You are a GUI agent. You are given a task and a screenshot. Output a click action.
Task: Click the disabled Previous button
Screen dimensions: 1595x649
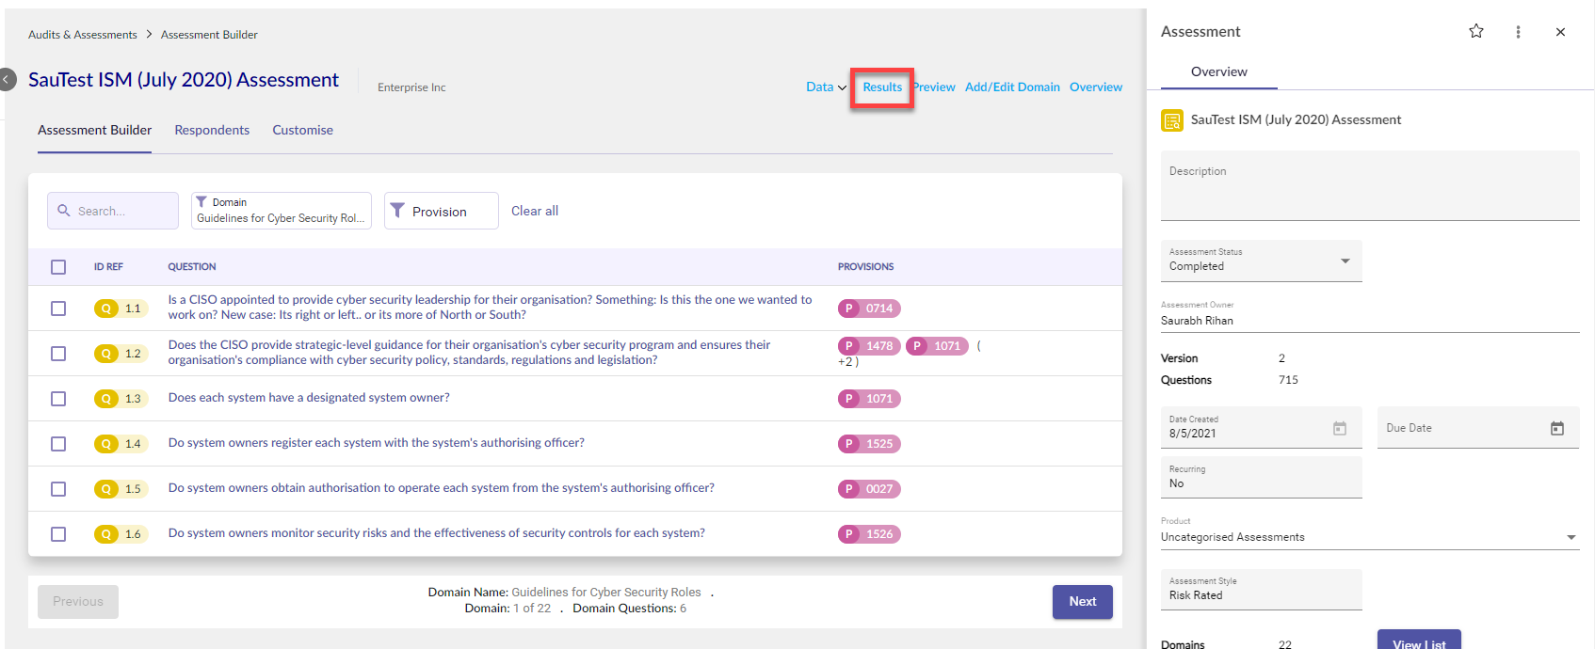[78, 602]
